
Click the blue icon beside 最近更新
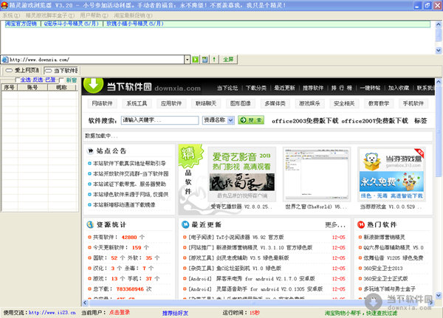point(185,224)
